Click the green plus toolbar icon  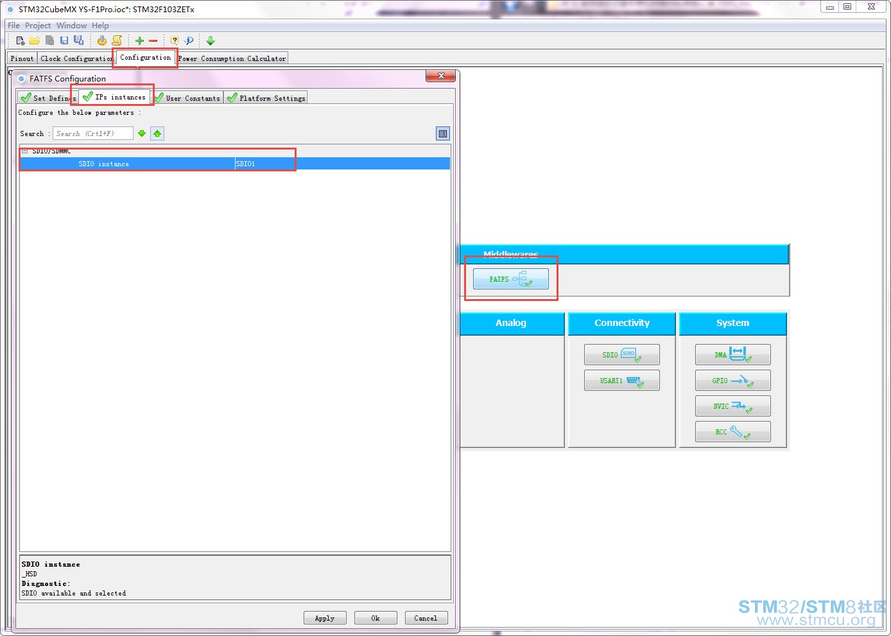point(139,40)
